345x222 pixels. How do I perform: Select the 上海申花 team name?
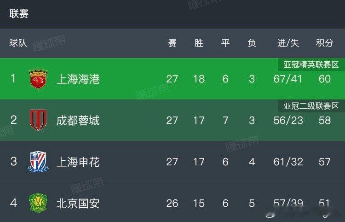[78, 162]
